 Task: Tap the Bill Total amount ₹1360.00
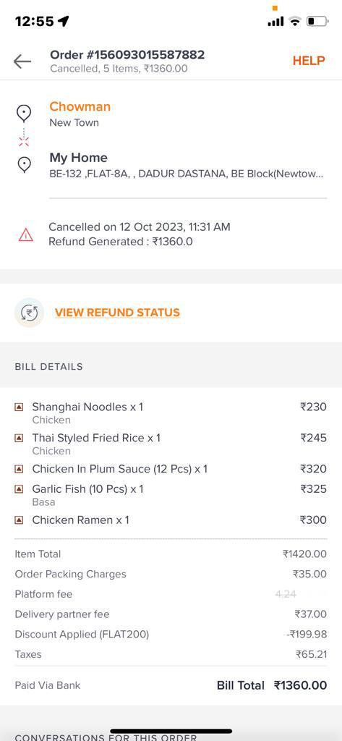(301, 685)
